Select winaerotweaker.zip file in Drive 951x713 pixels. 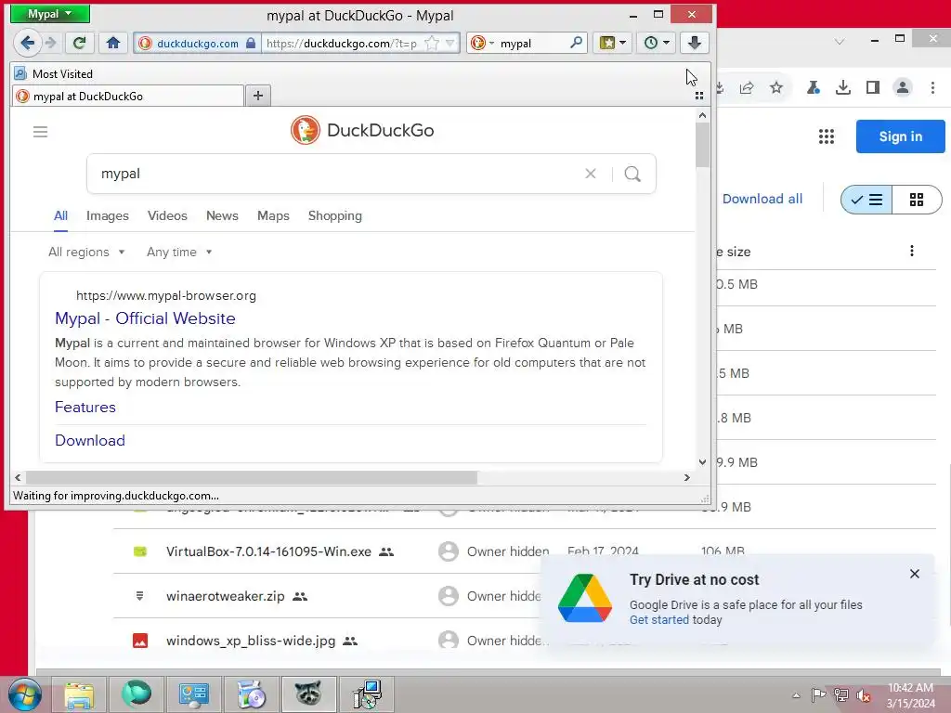point(225,596)
